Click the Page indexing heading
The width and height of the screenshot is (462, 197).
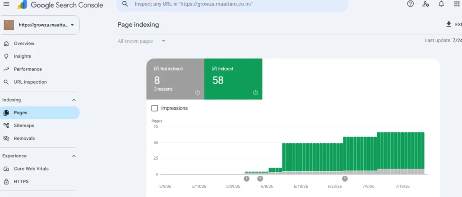[138, 25]
